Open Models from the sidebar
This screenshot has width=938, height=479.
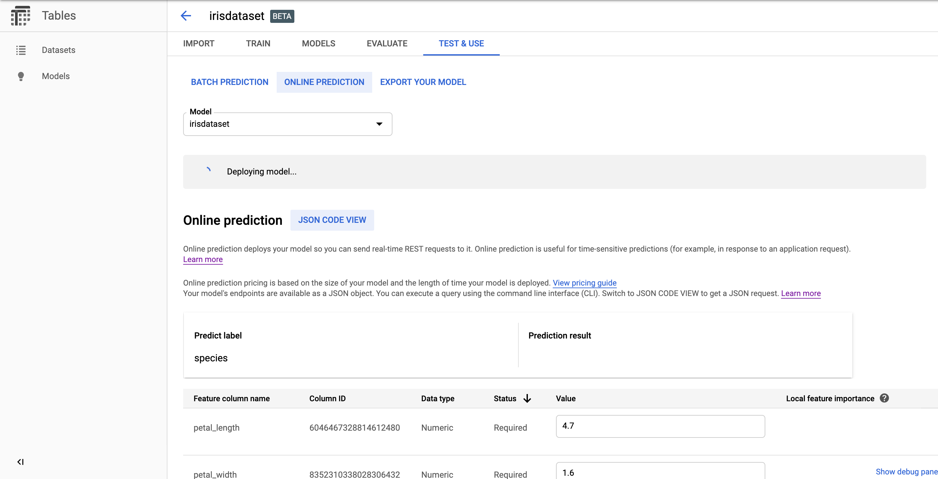pos(56,76)
